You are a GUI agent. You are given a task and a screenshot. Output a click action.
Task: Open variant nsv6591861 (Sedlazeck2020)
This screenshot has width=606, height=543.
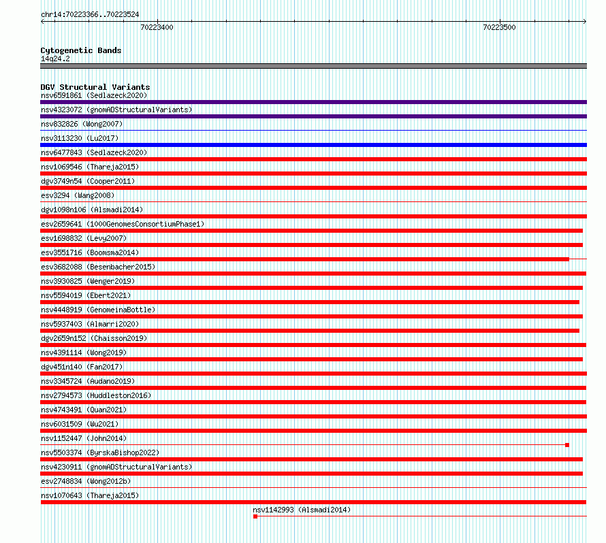click(94, 95)
